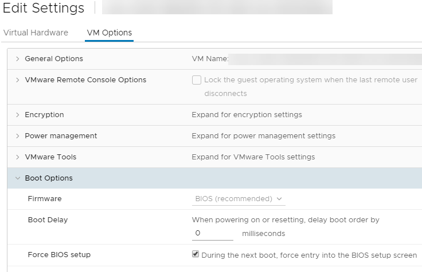The height and width of the screenshot is (272, 422).
Task: Select the VM Options tab
Action: [x=109, y=33]
